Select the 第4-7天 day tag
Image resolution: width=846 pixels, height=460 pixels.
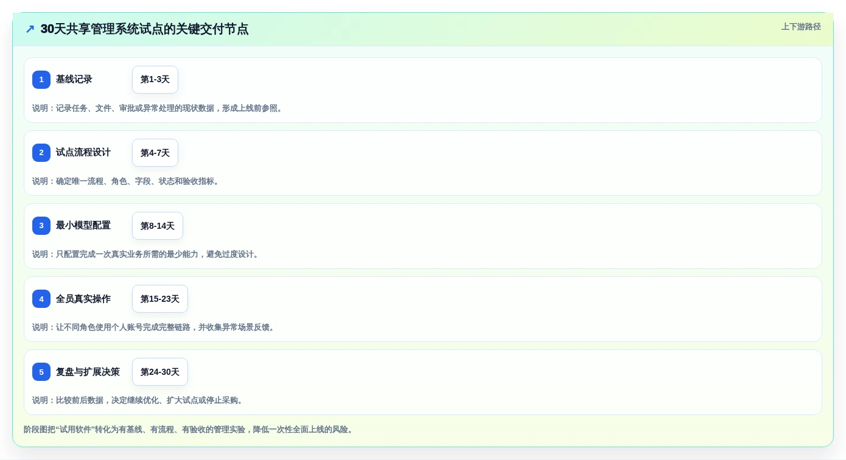point(155,153)
